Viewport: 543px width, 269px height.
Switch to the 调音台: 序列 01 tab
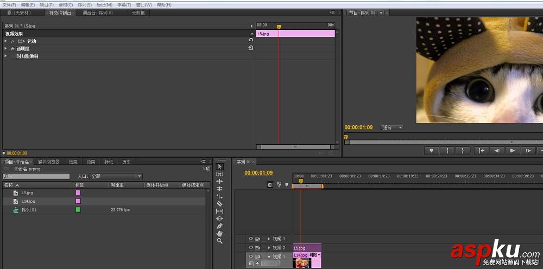pos(98,13)
